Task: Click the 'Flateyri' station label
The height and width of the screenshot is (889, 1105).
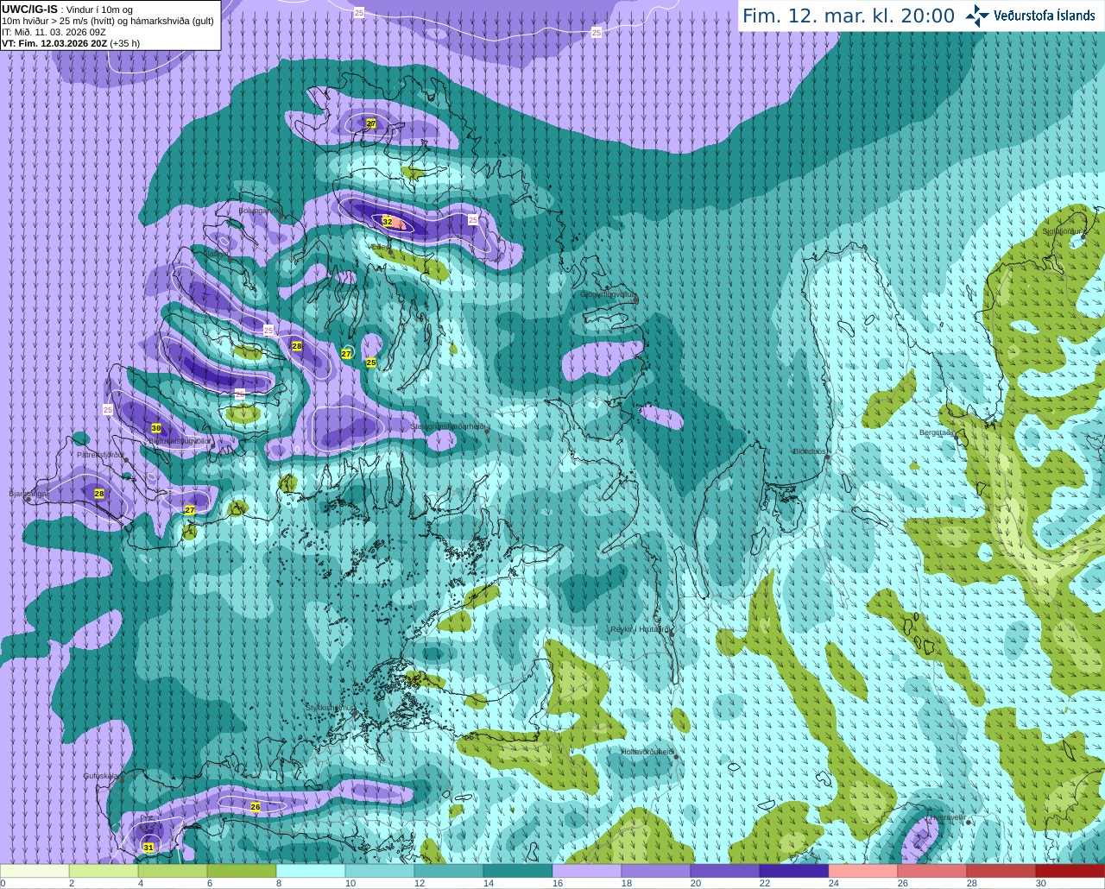Action: [216, 254]
